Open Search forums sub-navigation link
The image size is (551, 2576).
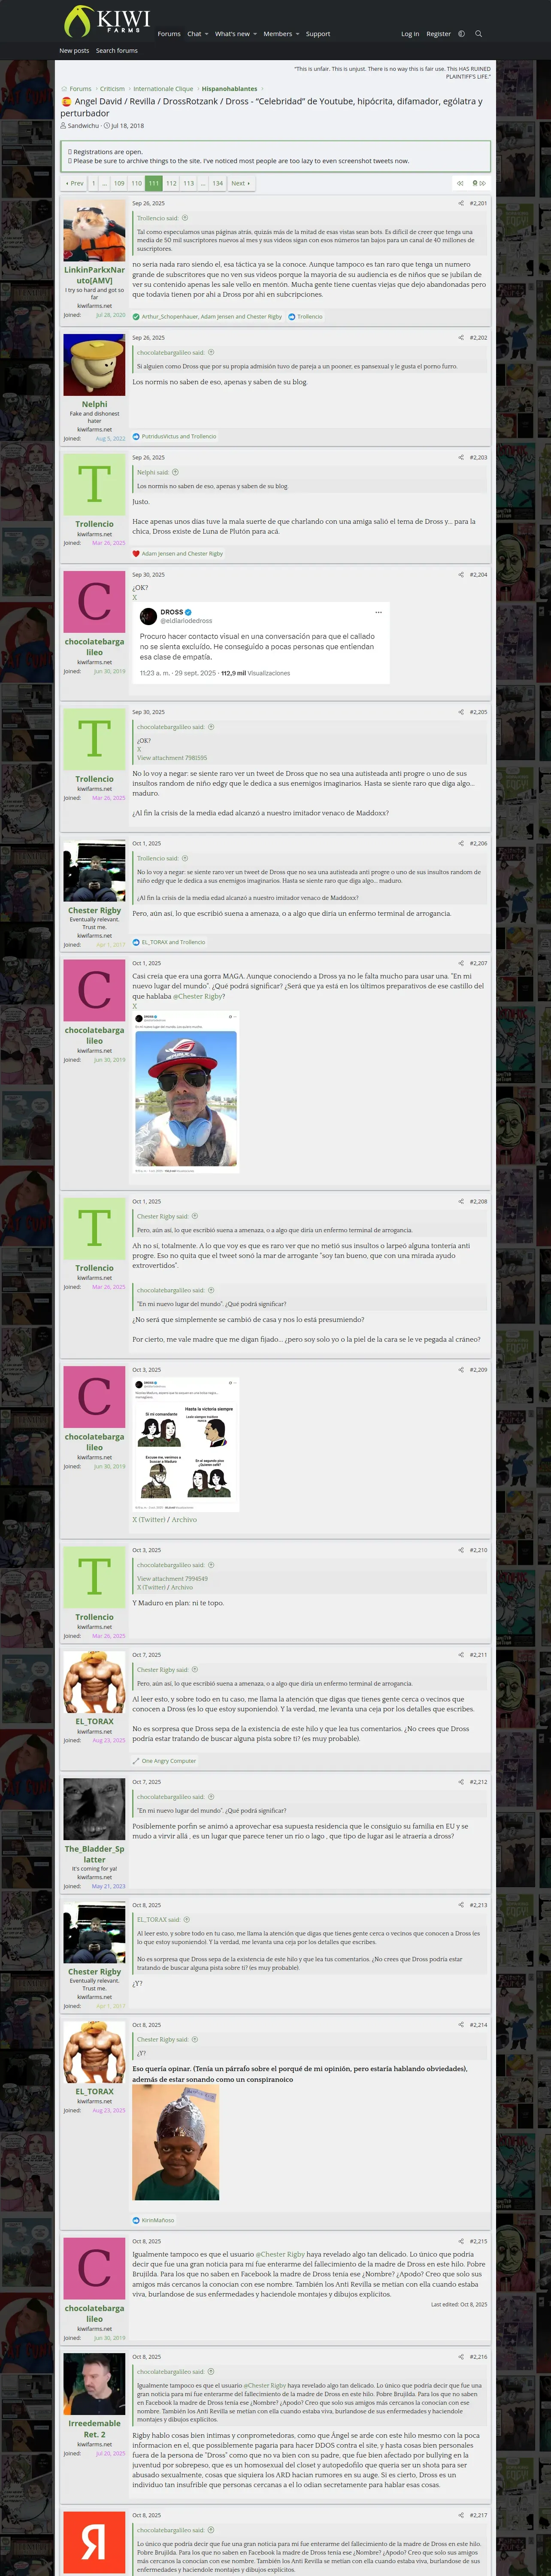tap(117, 50)
